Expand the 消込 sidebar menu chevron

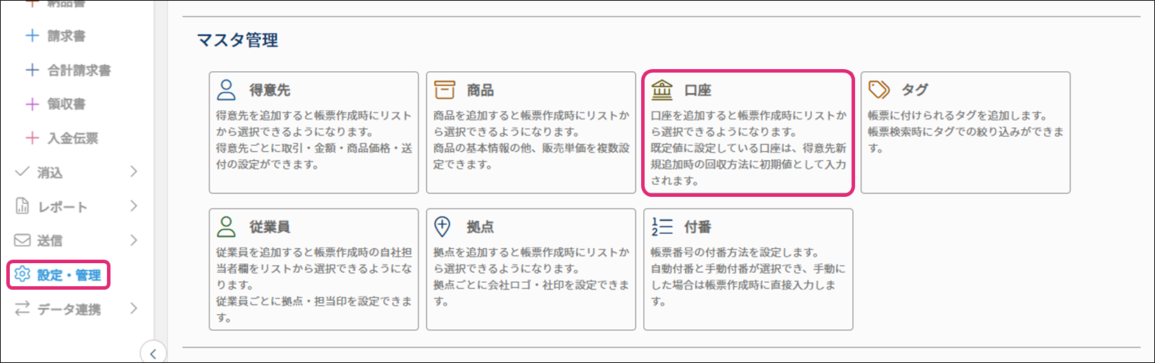pos(134,172)
